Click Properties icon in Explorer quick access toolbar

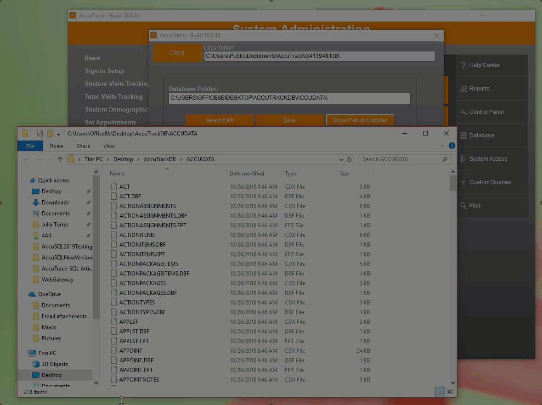(40, 133)
